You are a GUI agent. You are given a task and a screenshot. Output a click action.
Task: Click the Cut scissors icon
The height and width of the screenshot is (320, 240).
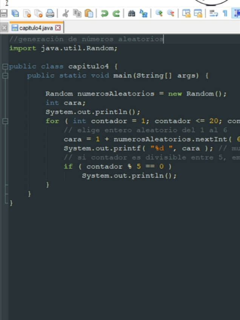point(66,14)
